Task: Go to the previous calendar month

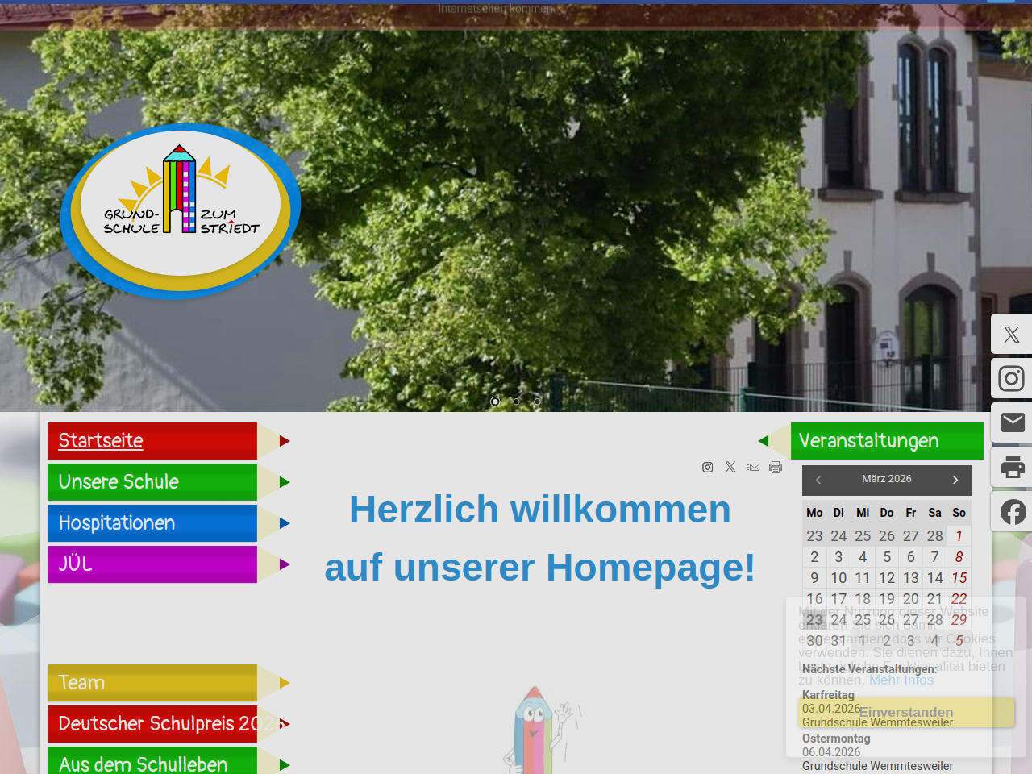Action: point(818,480)
